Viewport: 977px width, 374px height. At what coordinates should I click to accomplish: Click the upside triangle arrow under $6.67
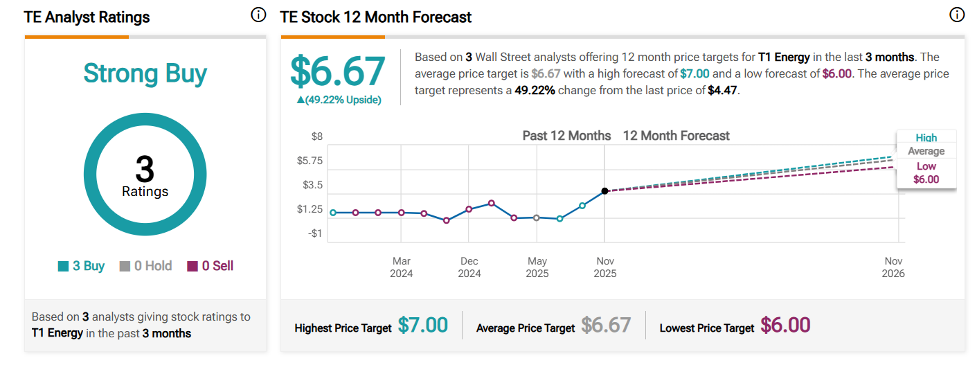pos(301,100)
